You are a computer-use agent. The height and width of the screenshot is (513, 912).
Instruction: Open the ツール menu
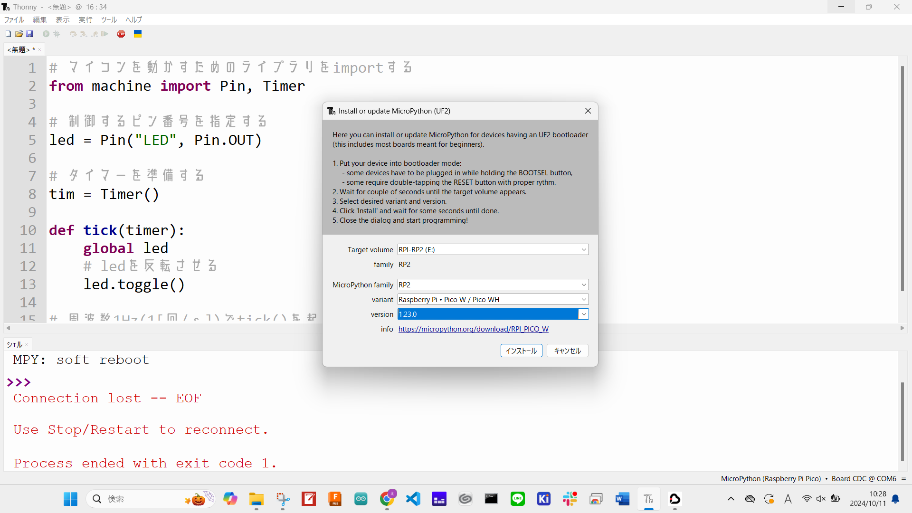click(109, 19)
